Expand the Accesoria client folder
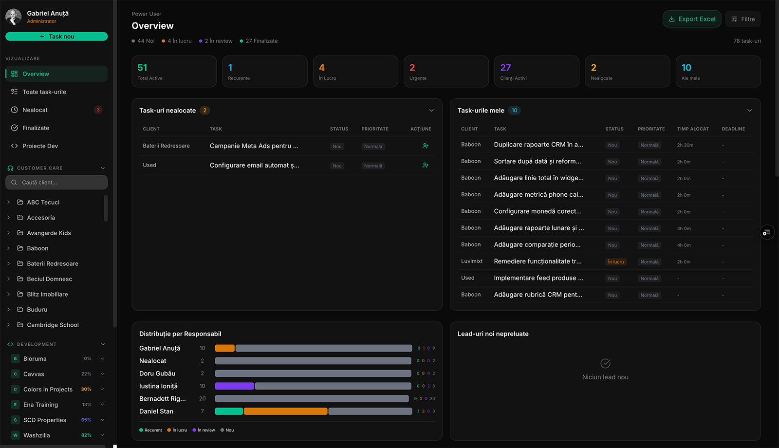This screenshot has height=448, width=779. tap(8, 218)
